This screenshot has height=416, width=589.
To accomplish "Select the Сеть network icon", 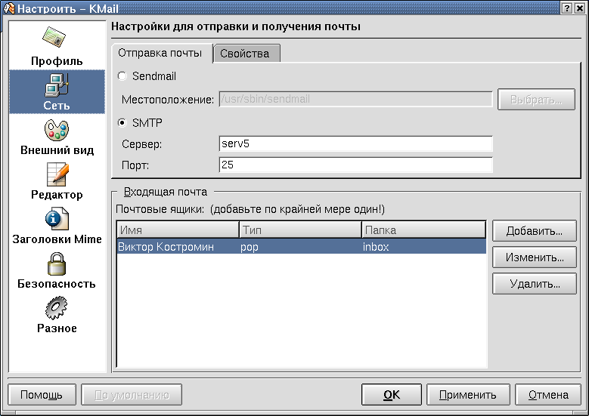I will pyautogui.click(x=57, y=85).
